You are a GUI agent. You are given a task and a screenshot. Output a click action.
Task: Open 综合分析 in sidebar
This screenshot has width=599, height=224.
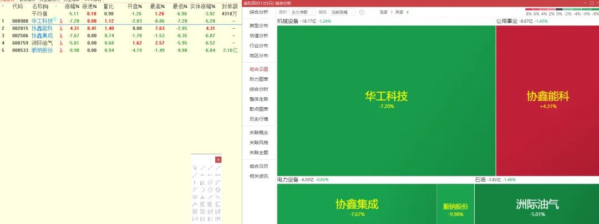(x=258, y=12)
